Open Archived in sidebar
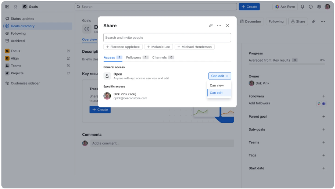This screenshot has width=335, height=189. pyautogui.click(x=38, y=41)
